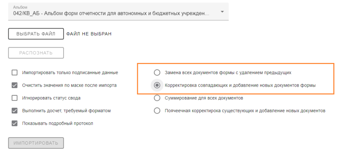Select Корректировка совпадающих radio button
This screenshot has height=157, width=350.
tap(157, 85)
